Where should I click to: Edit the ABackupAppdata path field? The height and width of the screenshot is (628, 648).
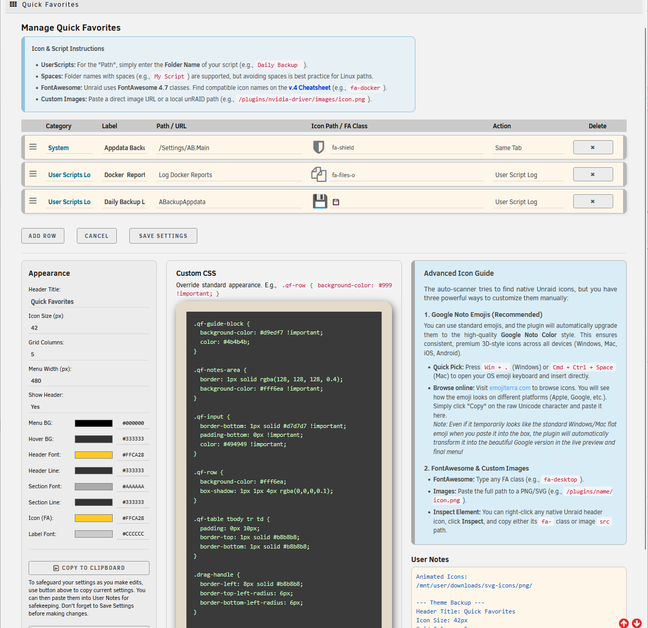point(229,202)
